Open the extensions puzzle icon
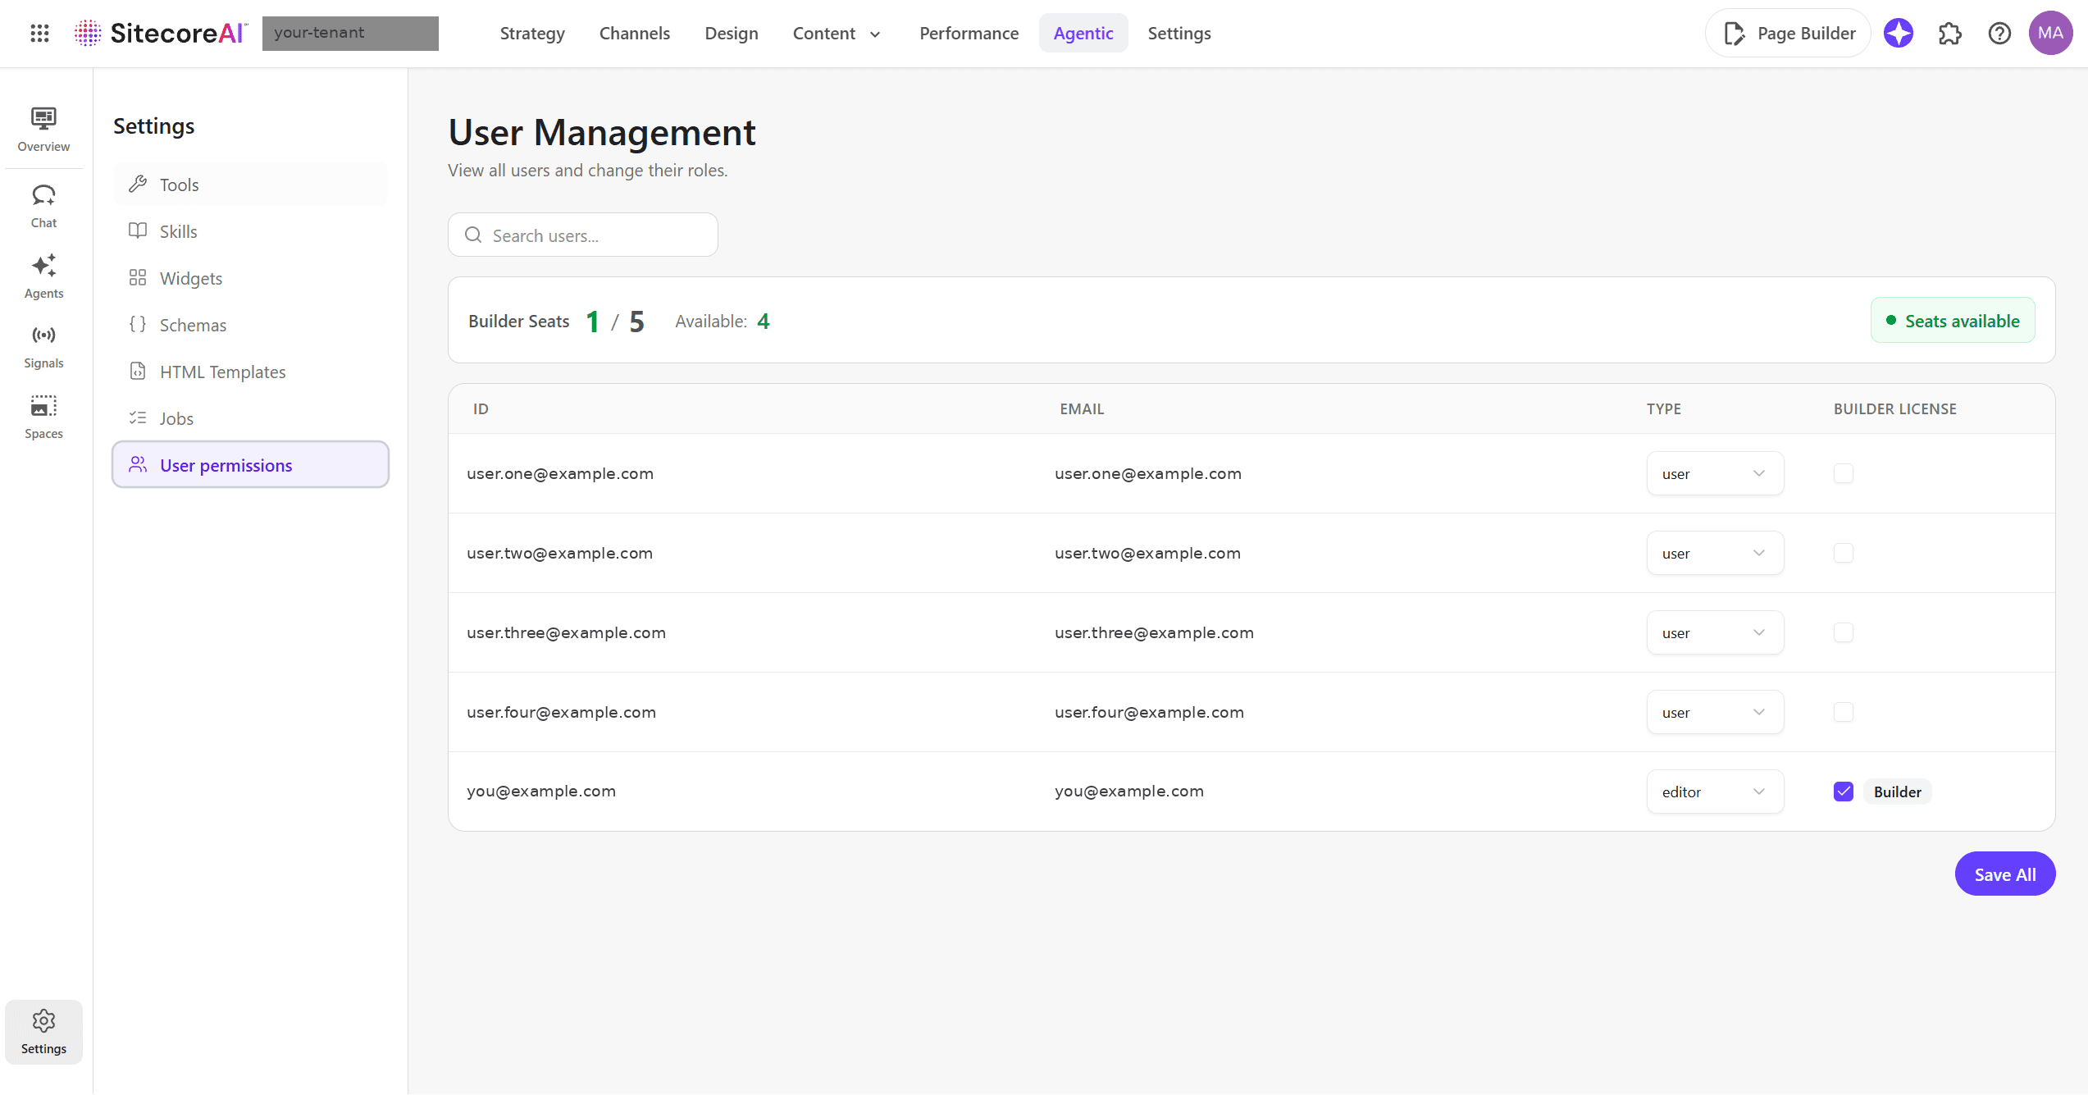 click(x=1949, y=33)
